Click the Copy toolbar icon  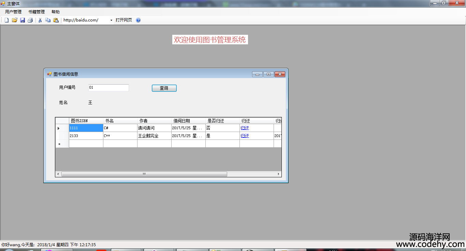[48, 20]
